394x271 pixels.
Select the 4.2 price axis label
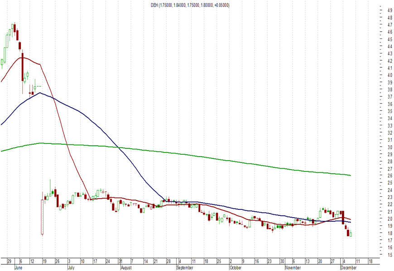pos(390,61)
